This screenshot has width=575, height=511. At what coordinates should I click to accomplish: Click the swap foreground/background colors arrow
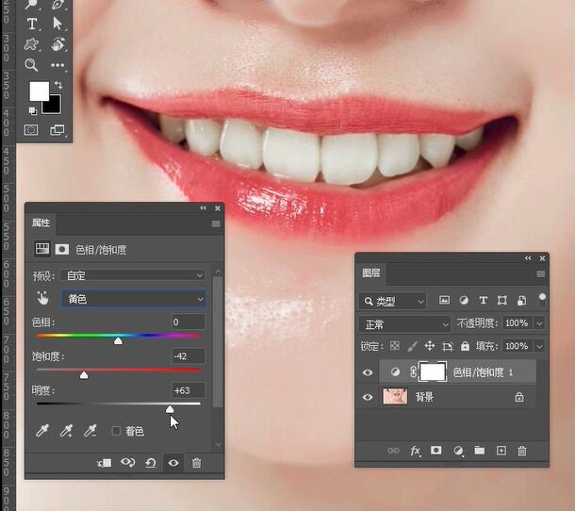[x=57, y=85]
